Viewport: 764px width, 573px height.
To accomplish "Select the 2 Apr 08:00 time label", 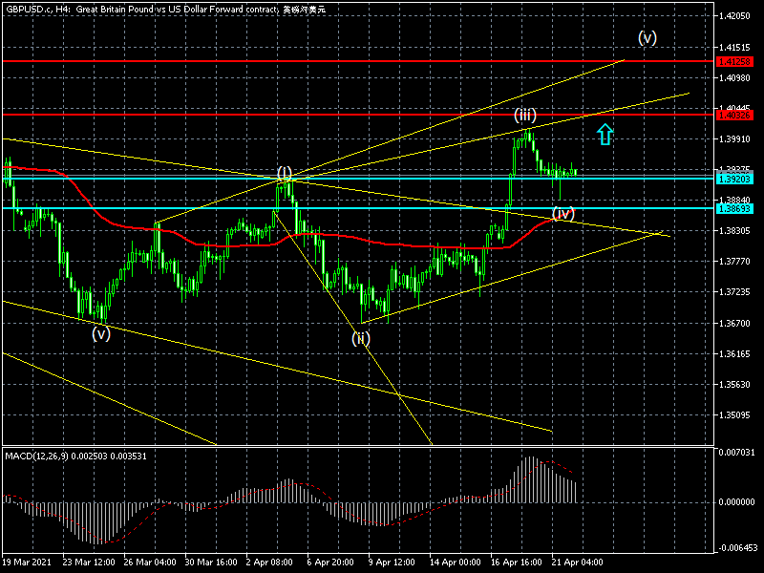I will click(x=269, y=562).
